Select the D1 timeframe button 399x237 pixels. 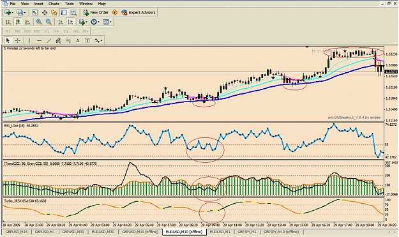coord(66,31)
